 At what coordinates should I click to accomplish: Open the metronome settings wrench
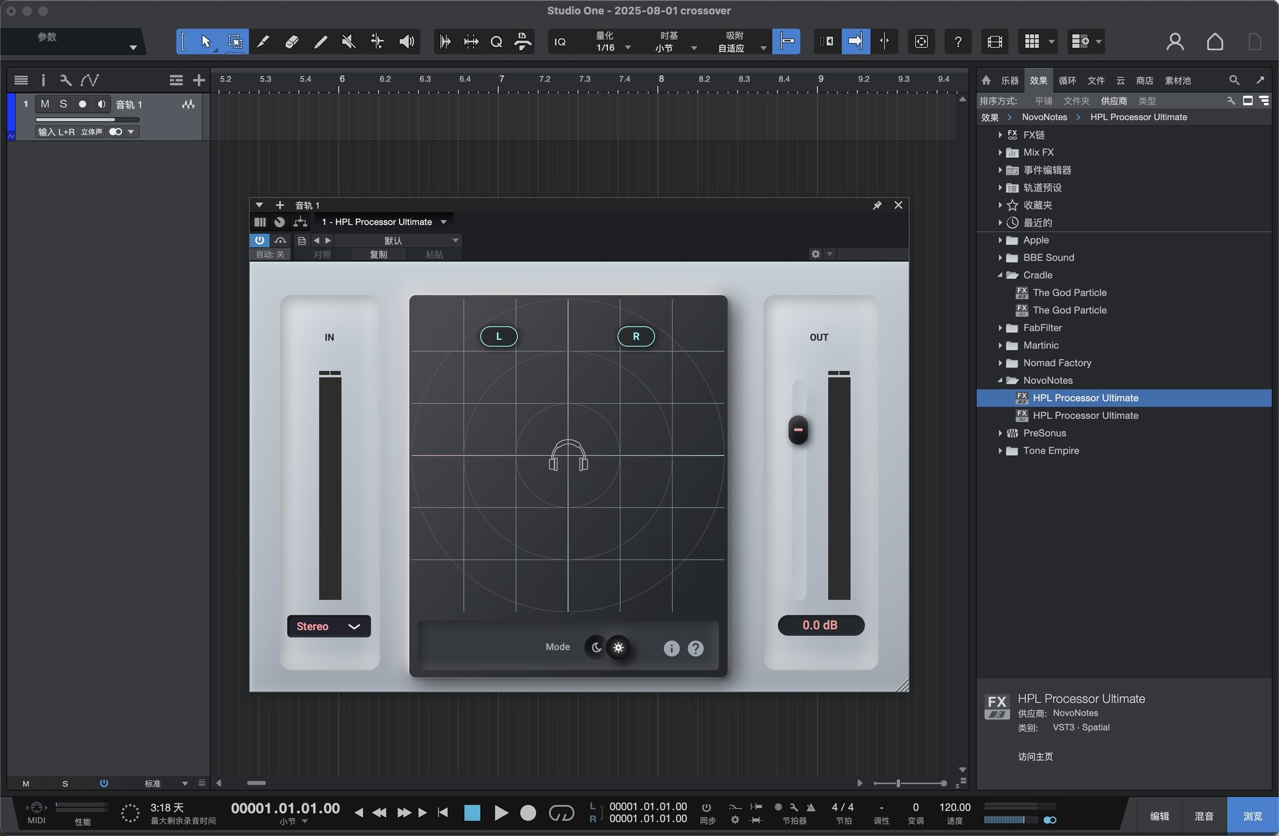pos(793,807)
